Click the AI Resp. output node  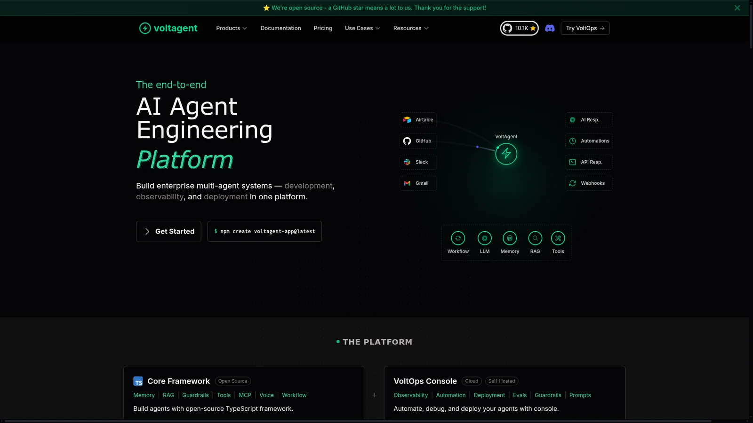[589, 120]
